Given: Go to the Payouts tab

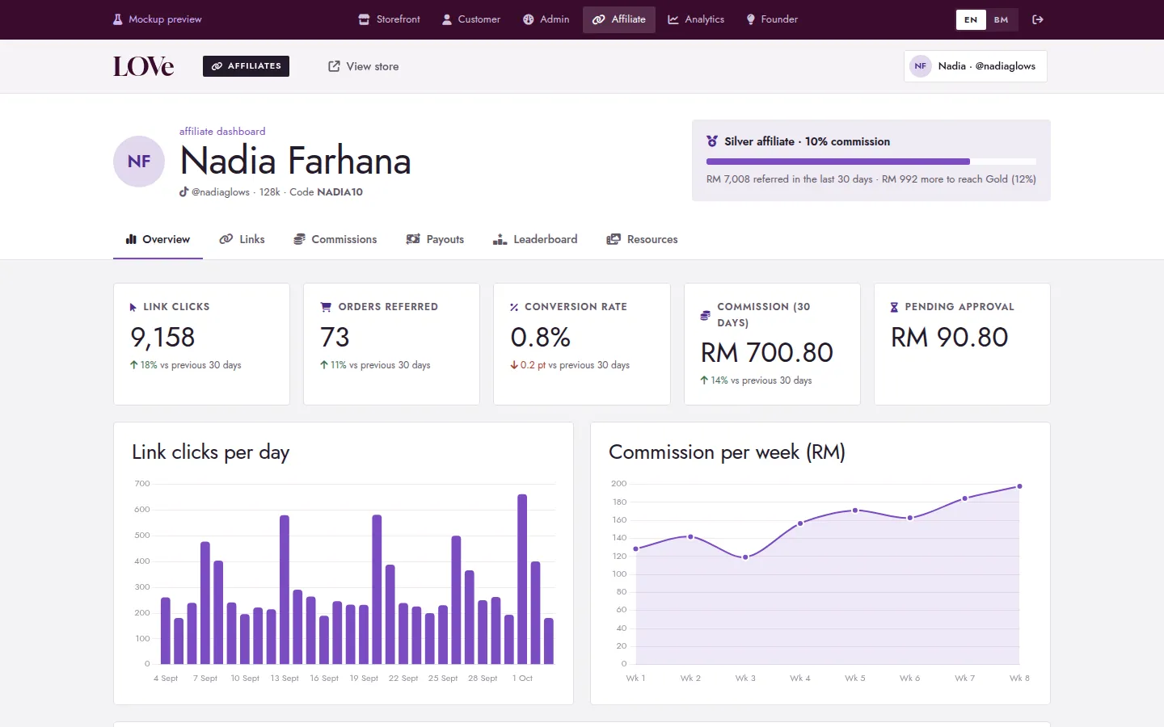Looking at the screenshot, I should [435, 239].
